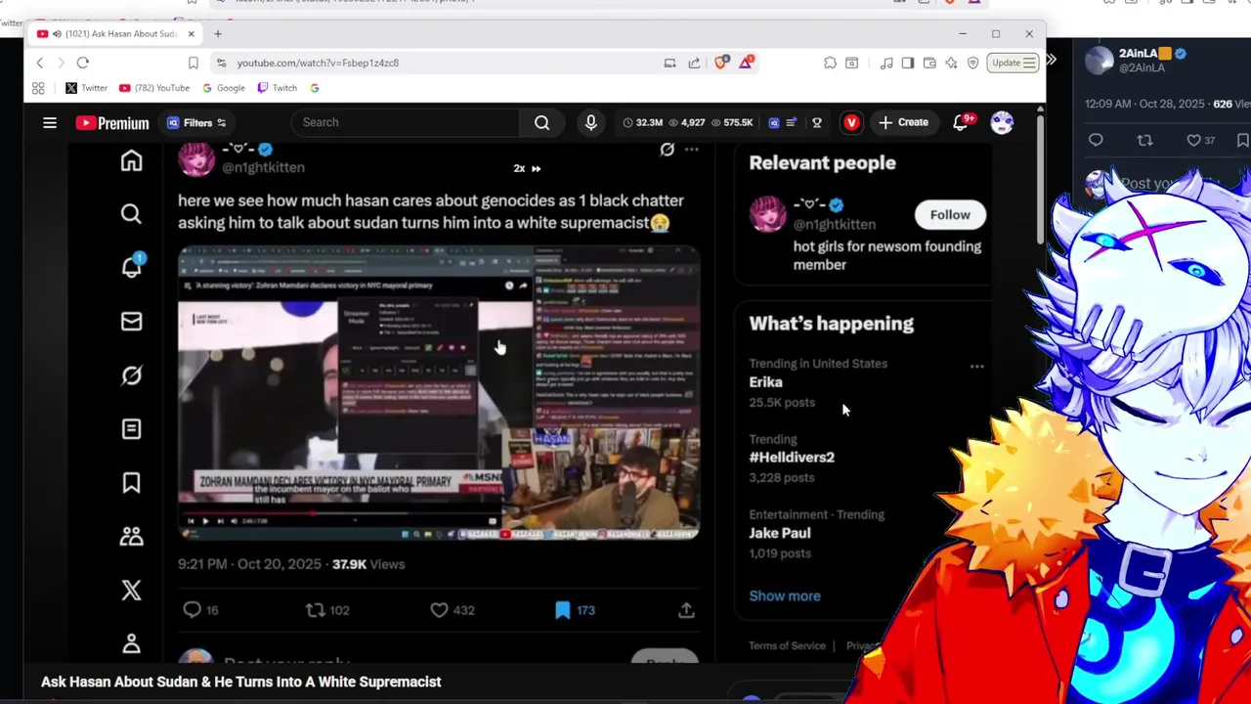The height and width of the screenshot is (704, 1251).
Task: Open the vidIQ Filters button
Action: (196, 122)
